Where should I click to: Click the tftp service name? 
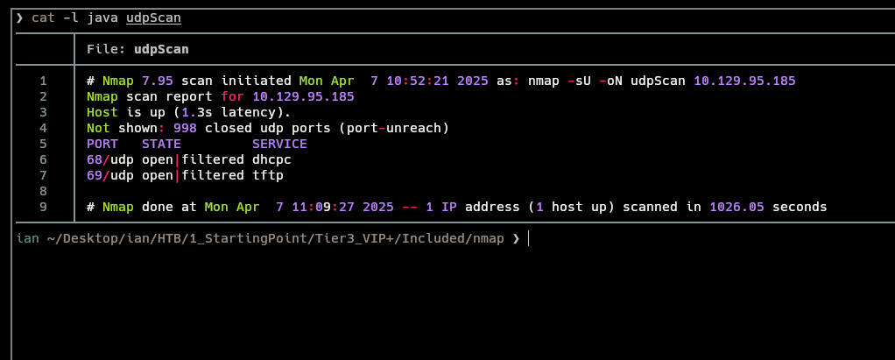pos(268,175)
